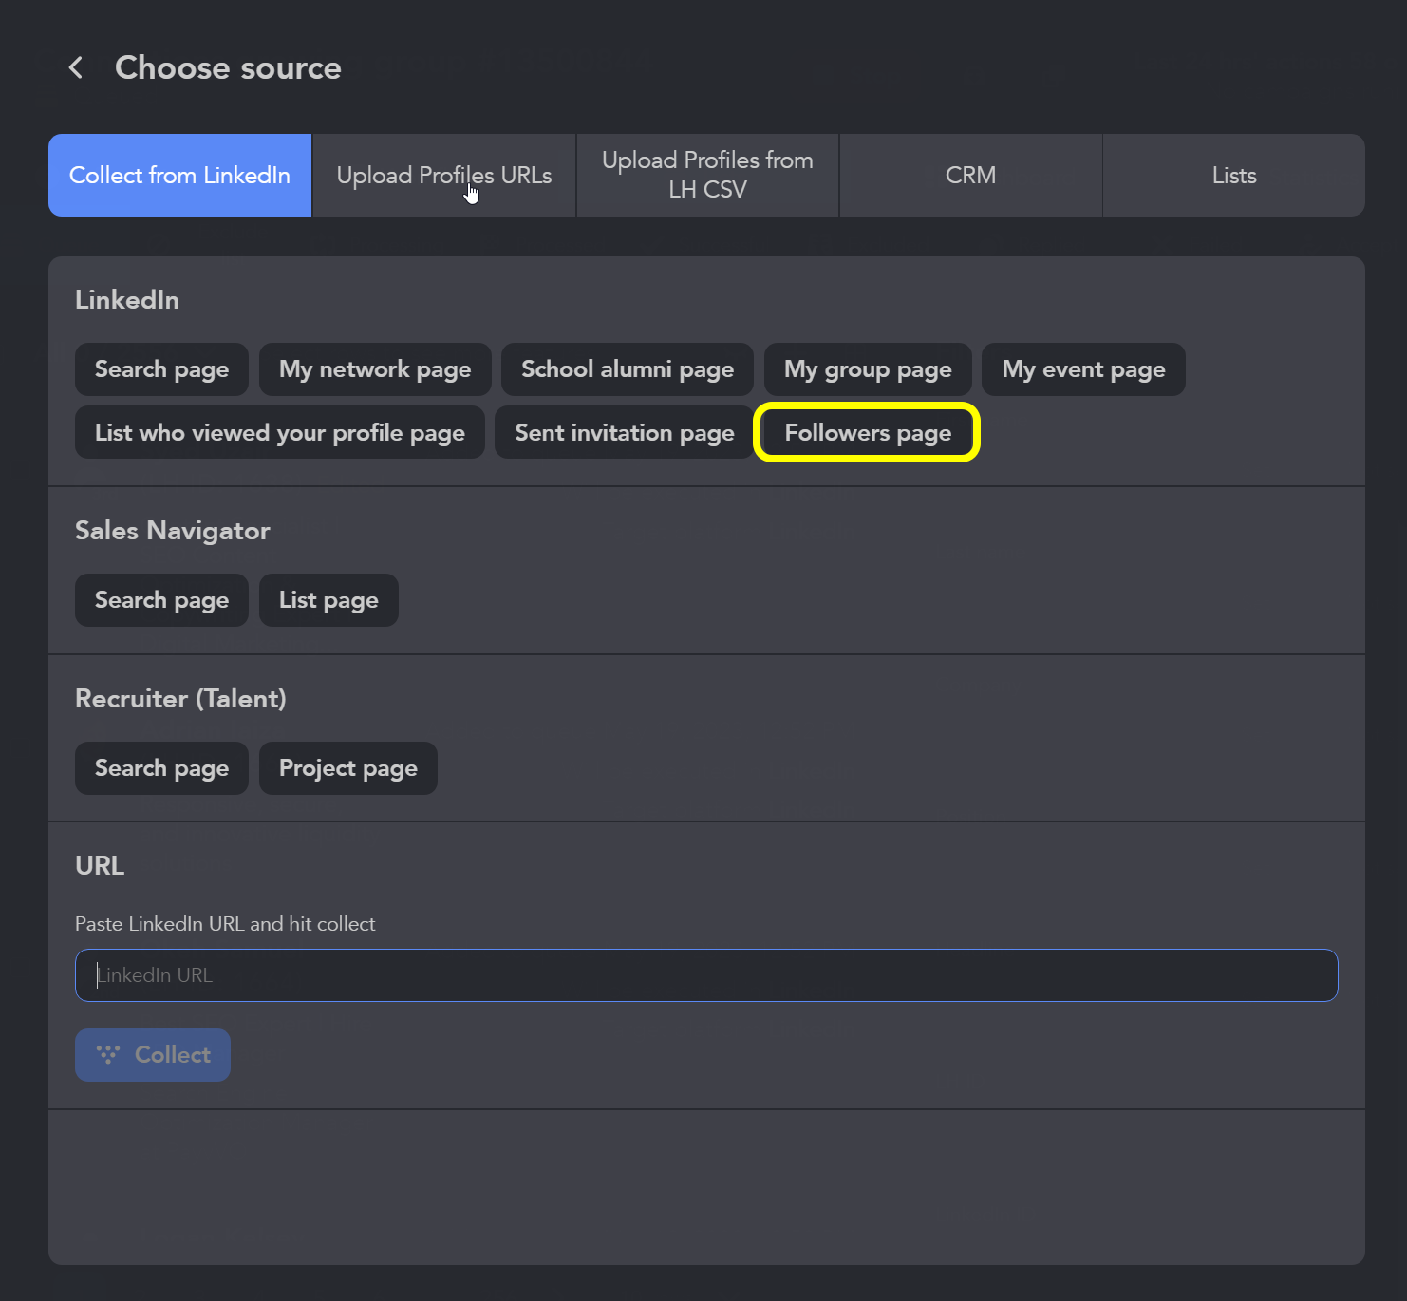
Task: Choose School alumni page
Action: [x=628, y=369]
